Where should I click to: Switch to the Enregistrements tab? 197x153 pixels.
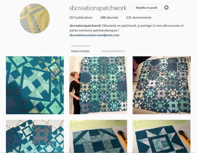point(113,51)
